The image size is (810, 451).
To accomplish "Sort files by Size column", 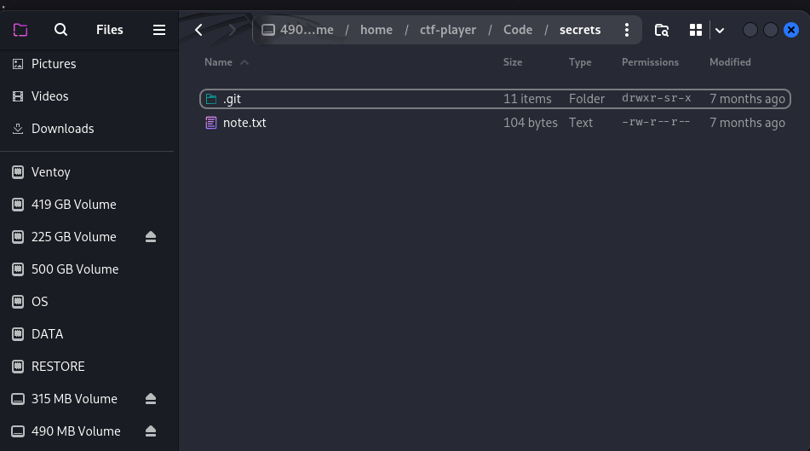I will [513, 62].
